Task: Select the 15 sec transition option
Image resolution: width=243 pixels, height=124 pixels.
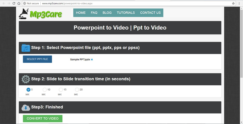Action: click(x=61, y=90)
